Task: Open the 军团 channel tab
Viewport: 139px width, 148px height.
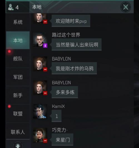Action: (18, 77)
